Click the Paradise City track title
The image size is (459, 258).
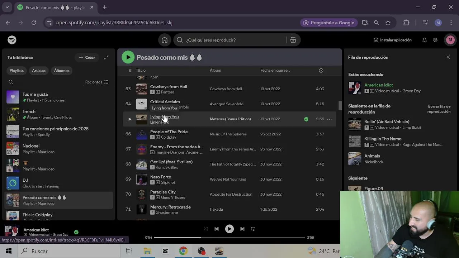pos(163,192)
